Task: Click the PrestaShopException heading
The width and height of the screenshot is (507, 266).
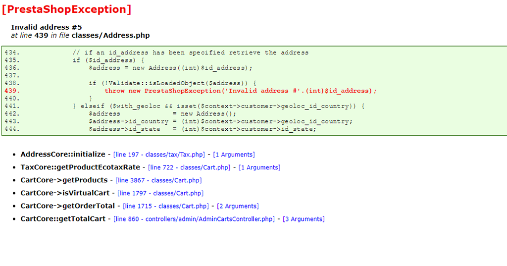Action: click(x=67, y=9)
